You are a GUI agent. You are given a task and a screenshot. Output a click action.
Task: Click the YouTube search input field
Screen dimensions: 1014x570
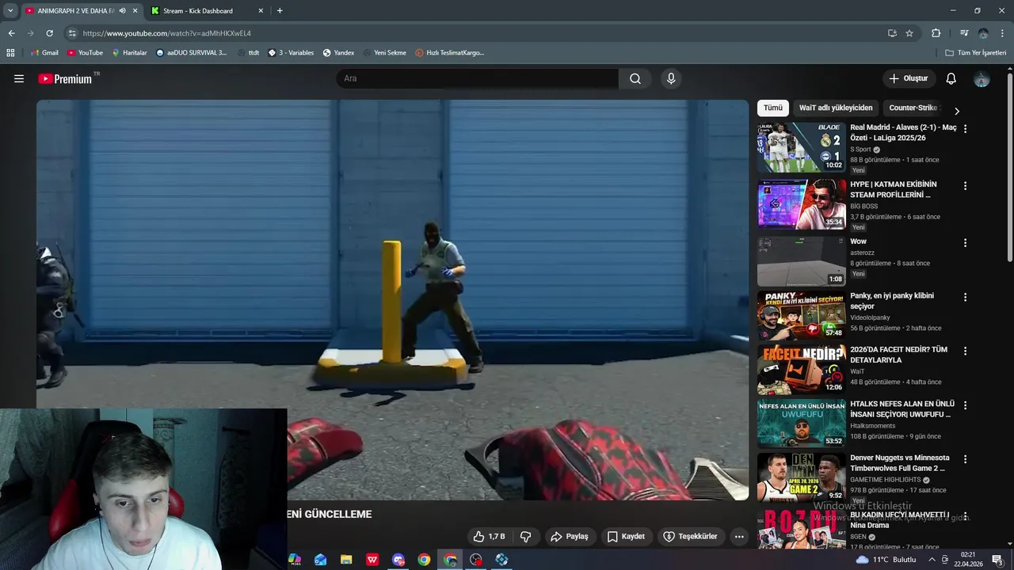[477, 78]
